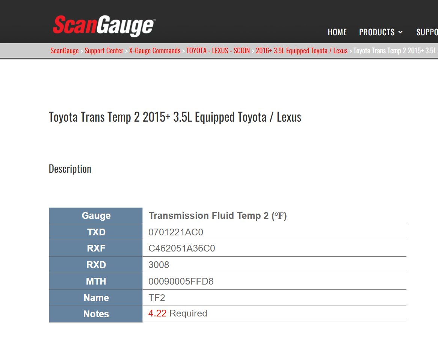
Task: Click current breadcrumb Toyota Trans Temp 2
Action: tap(395, 51)
